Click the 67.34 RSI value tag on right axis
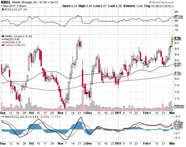This screenshot has height=147, width=186. (x=178, y=17)
